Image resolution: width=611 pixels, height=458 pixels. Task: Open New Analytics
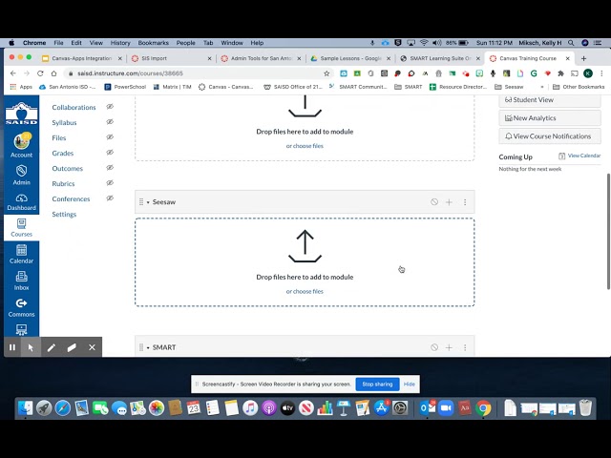point(550,118)
